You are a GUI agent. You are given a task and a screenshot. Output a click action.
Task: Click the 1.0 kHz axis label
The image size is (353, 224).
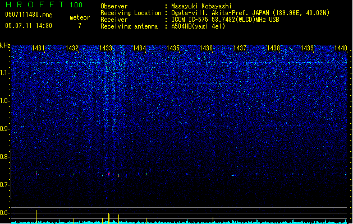(x=4, y=101)
